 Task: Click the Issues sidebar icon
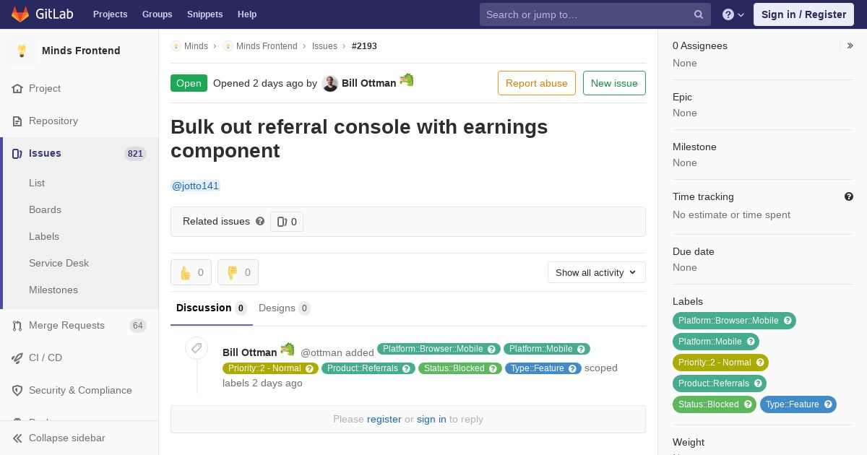click(x=17, y=153)
